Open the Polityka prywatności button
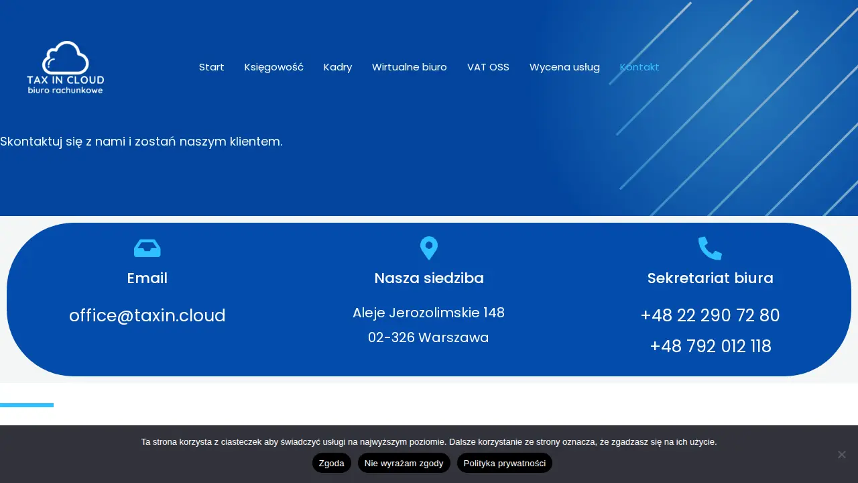The image size is (858, 483). (505, 463)
